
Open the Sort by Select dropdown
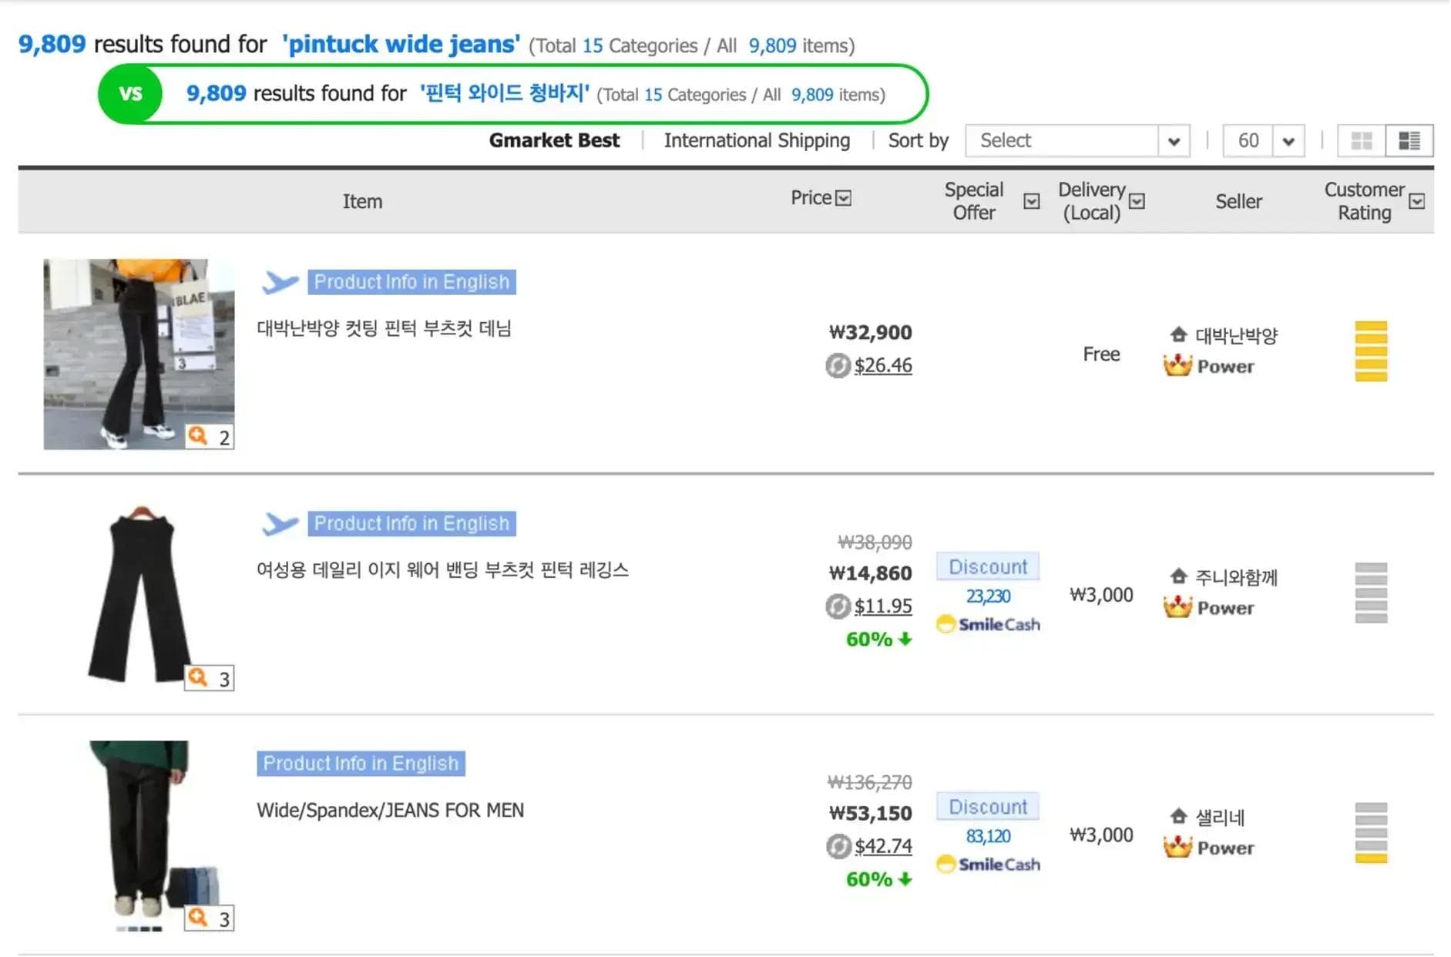click(x=1076, y=140)
